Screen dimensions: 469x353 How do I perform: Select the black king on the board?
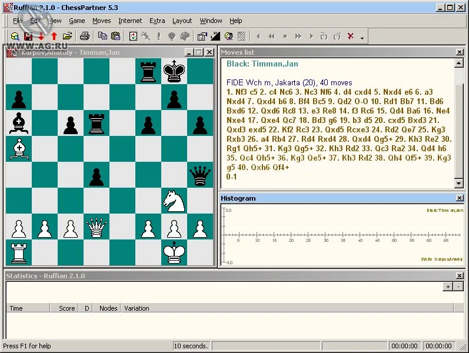tap(174, 71)
